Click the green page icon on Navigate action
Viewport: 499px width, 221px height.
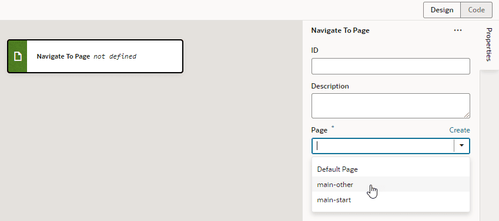coord(18,56)
